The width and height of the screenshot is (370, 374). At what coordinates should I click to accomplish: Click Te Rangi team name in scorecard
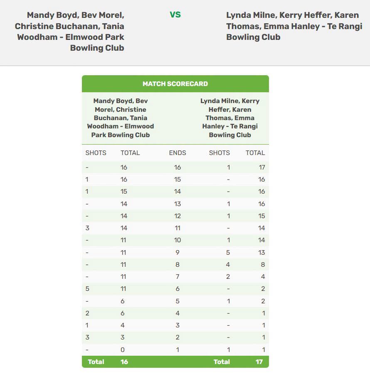pos(230,118)
